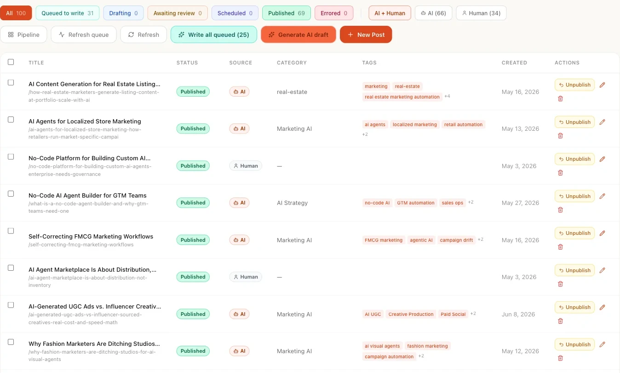Check the No-Code Platform for Building Custom AI row
The height and width of the screenshot is (373, 620).
[x=11, y=157]
